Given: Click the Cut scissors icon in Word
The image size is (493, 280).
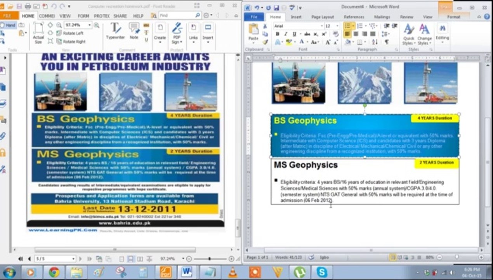Looking at the screenshot, I should 265,26.
